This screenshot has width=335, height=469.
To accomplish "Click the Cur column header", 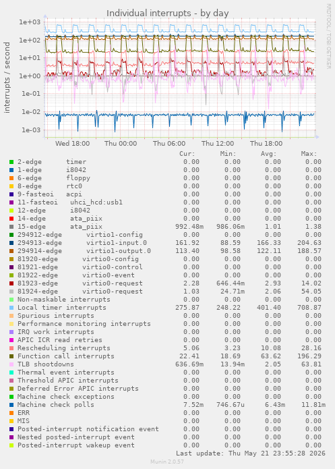I will [x=187, y=154].
